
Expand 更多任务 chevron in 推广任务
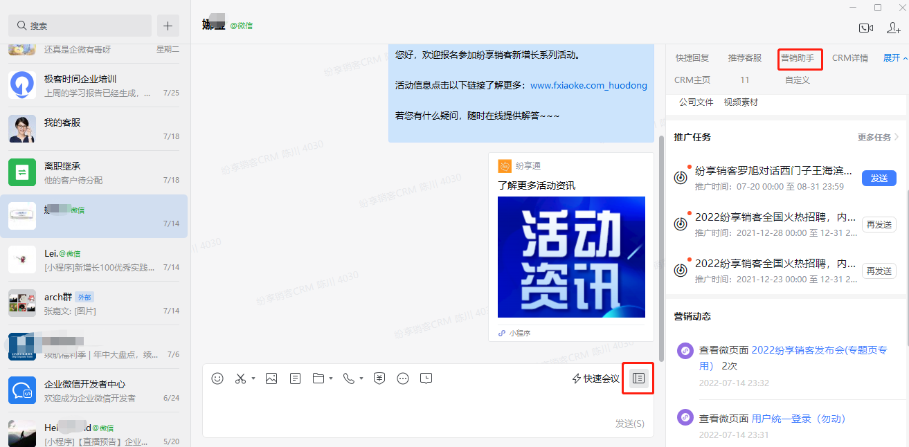point(897,137)
